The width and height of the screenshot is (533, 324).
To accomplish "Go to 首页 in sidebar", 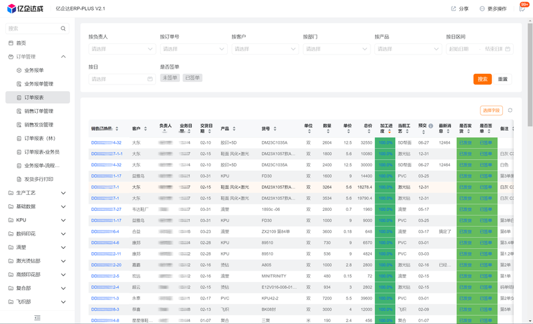I will pos(21,43).
